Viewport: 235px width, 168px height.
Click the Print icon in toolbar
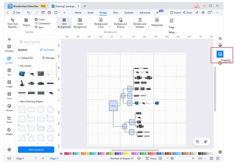pos(49,12)
